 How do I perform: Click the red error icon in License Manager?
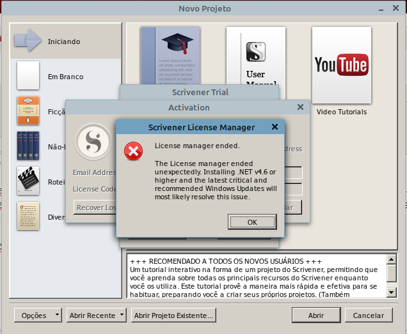pyautogui.click(x=133, y=151)
